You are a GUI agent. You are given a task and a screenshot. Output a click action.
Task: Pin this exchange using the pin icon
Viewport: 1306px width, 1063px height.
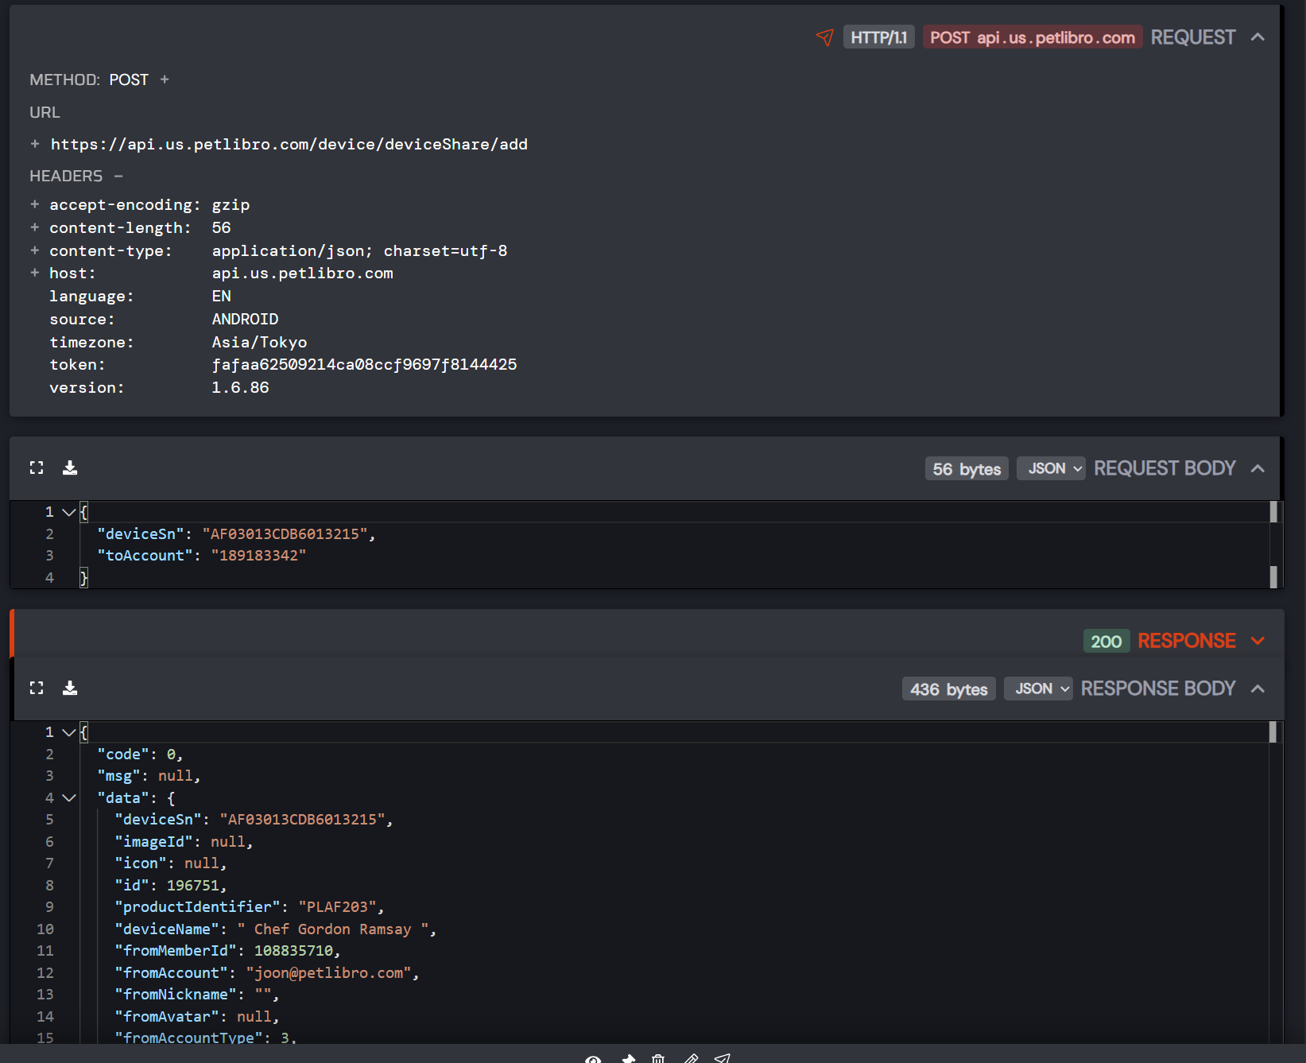click(x=627, y=1058)
